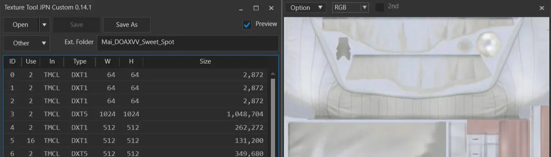This screenshot has width=551, height=157.
Task: Sort the list by Size column header
Action: [x=205, y=62]
